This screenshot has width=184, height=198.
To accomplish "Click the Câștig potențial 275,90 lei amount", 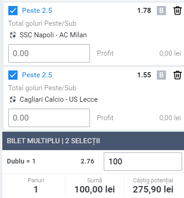I will click(x=153, y=189).
